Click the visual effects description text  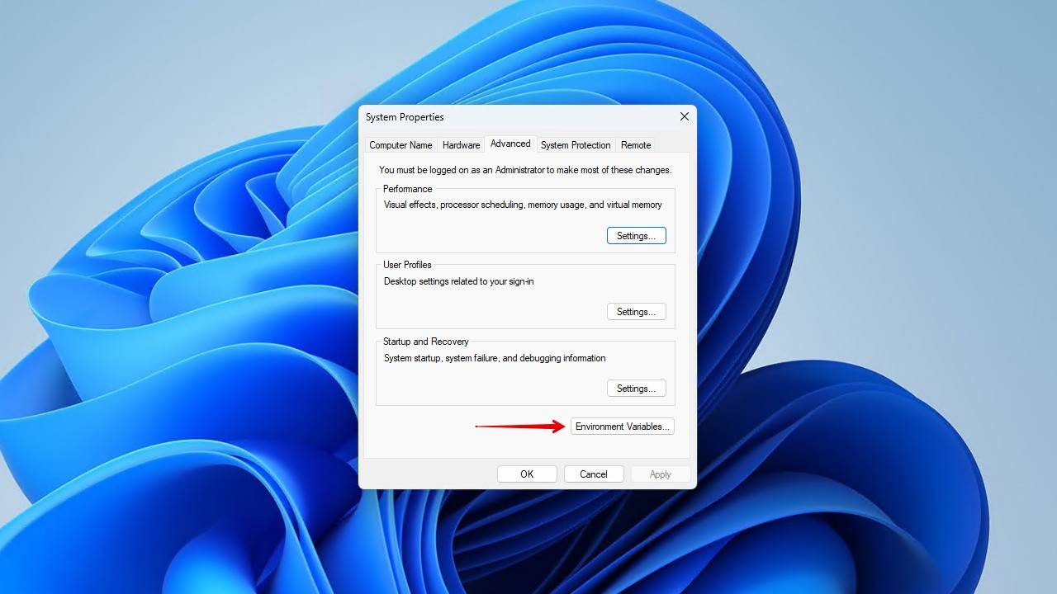coord(523,205)
